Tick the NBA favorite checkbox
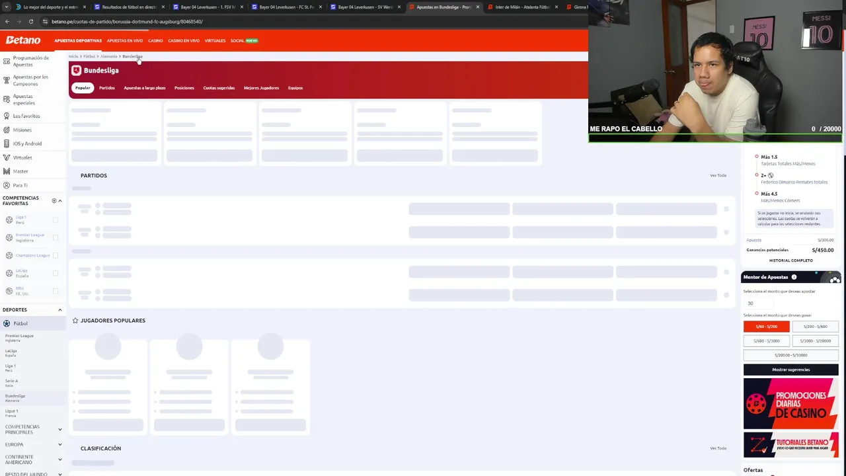Image resolution: width=846 pixels, height=476 pixels. [x=56, y=291]
